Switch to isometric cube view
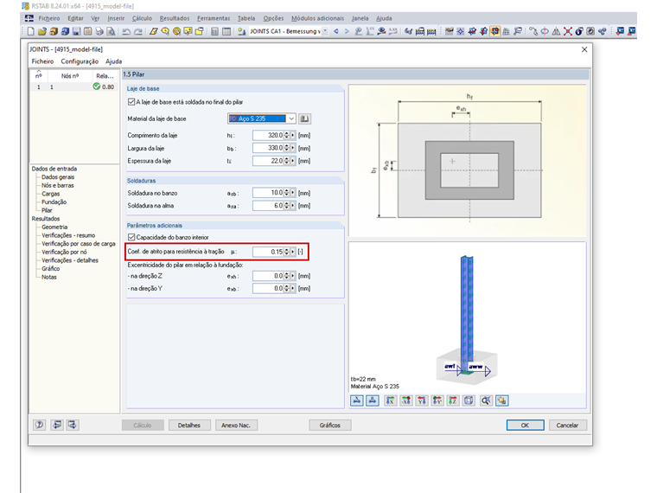This screenshot has height=493, width=657. click(x=469, y=400)
